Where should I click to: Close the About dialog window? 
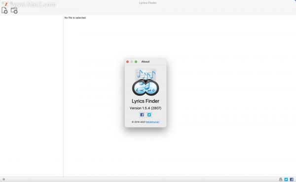[127, 62]
